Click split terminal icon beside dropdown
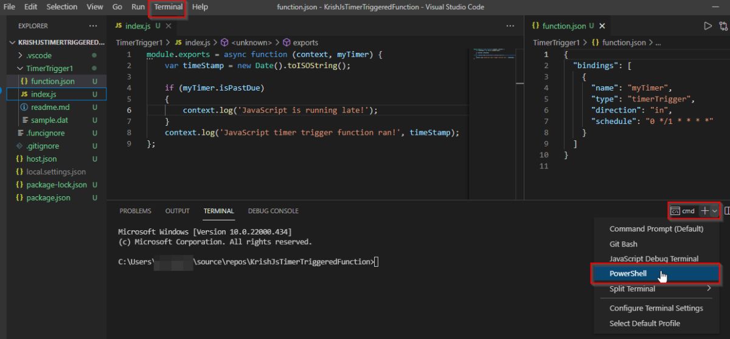Viewport: 730px width, 339px height. click(727, 211)
